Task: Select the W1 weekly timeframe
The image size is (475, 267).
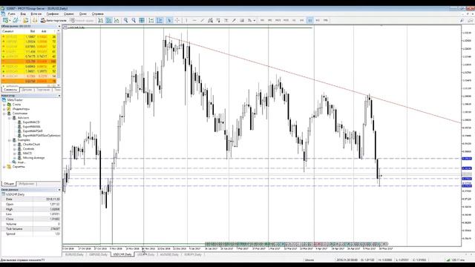Action: [x=318, y=20]
